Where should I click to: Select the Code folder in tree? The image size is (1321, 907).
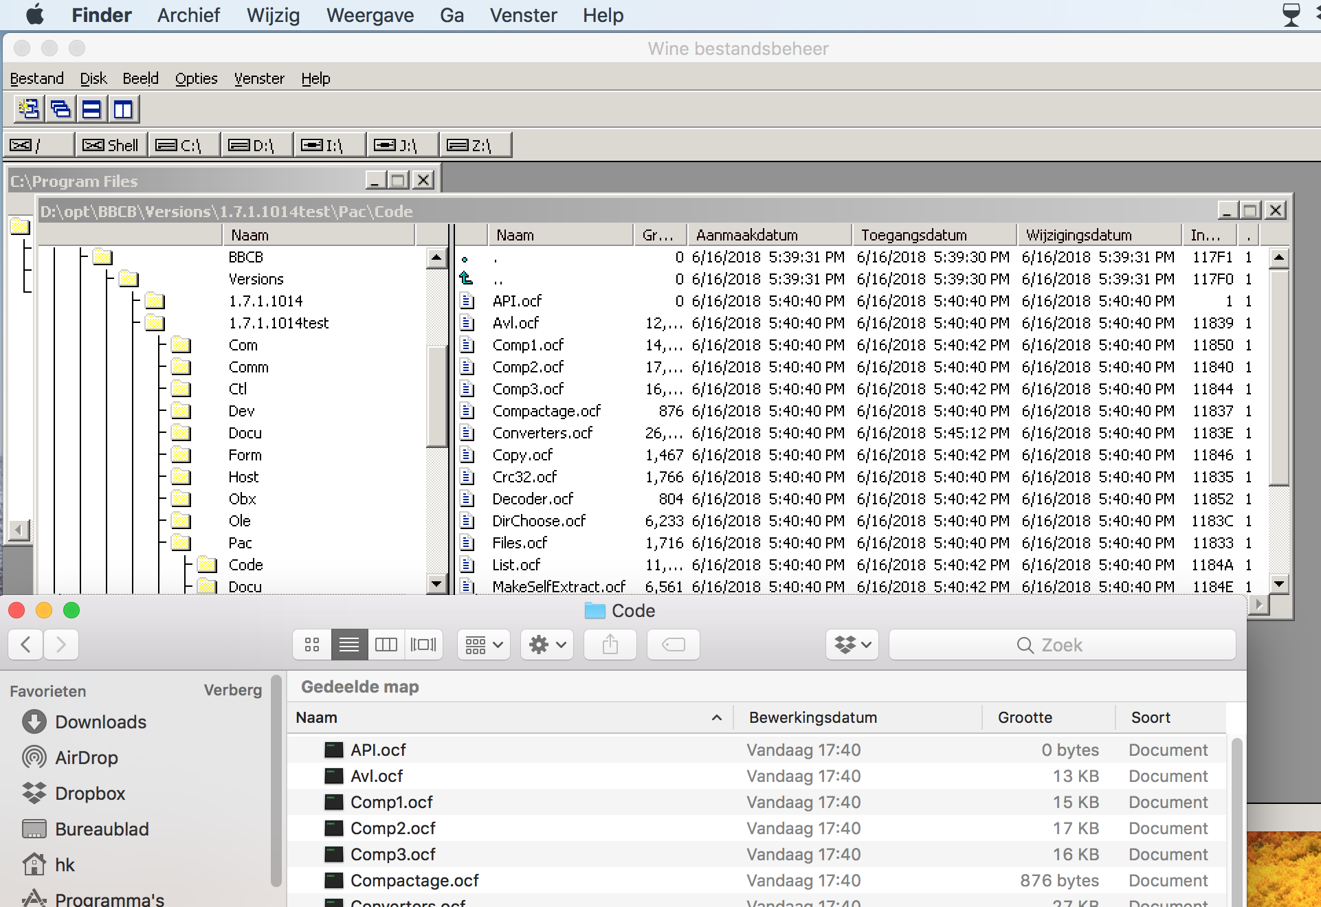click(245, 565)
